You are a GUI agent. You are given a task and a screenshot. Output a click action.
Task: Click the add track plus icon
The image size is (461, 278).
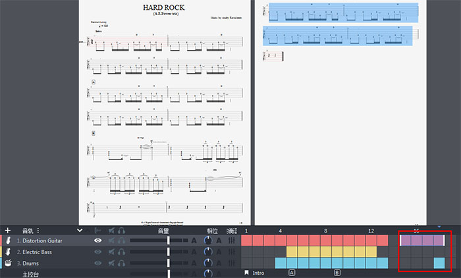coord(7,231)
